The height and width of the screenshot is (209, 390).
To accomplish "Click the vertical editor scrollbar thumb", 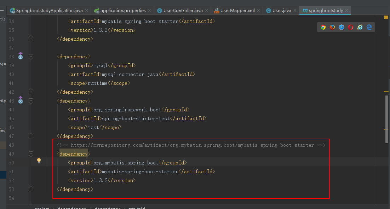I will click(387, 119).
